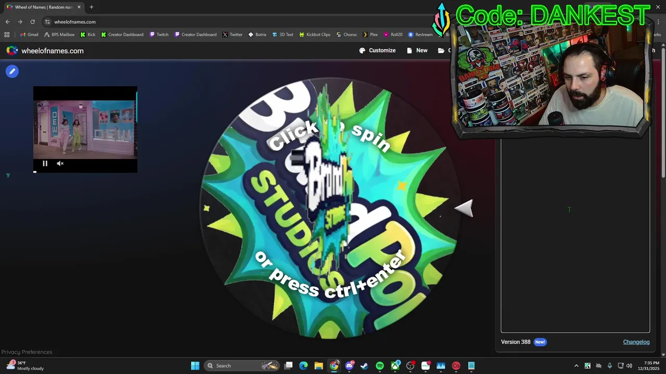
Task: Open the Twitter bookmark
Action: click(x=232, y=35)
